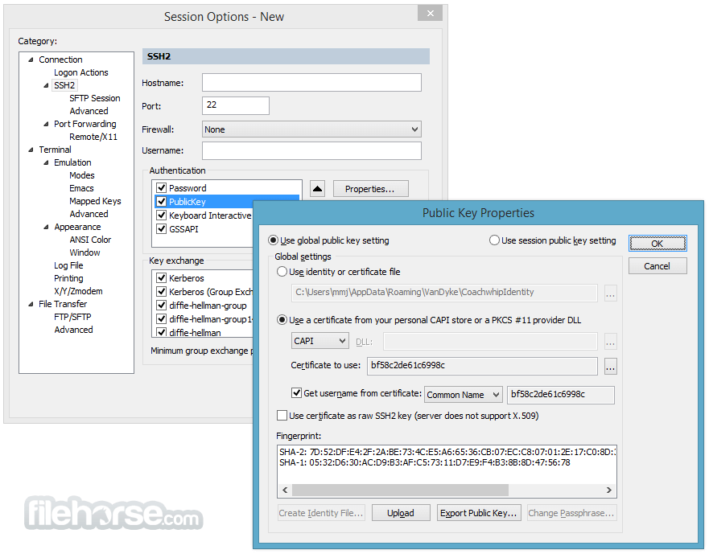Viewport: 709px width, 554px height.
Task: Select Modes under Emulation
Action: pyautogui.click(x=82, y=175)
